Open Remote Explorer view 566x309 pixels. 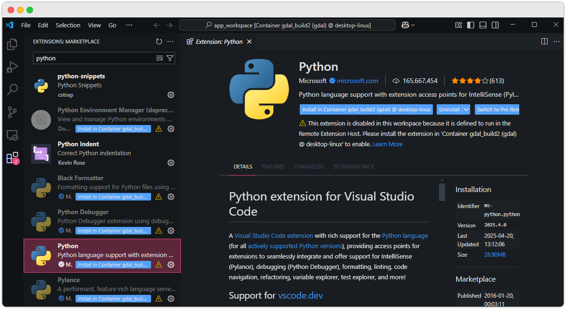click(12, 135)
